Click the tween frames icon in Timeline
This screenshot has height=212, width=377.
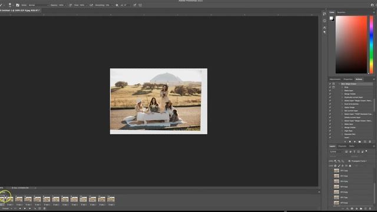click(35, 208)
